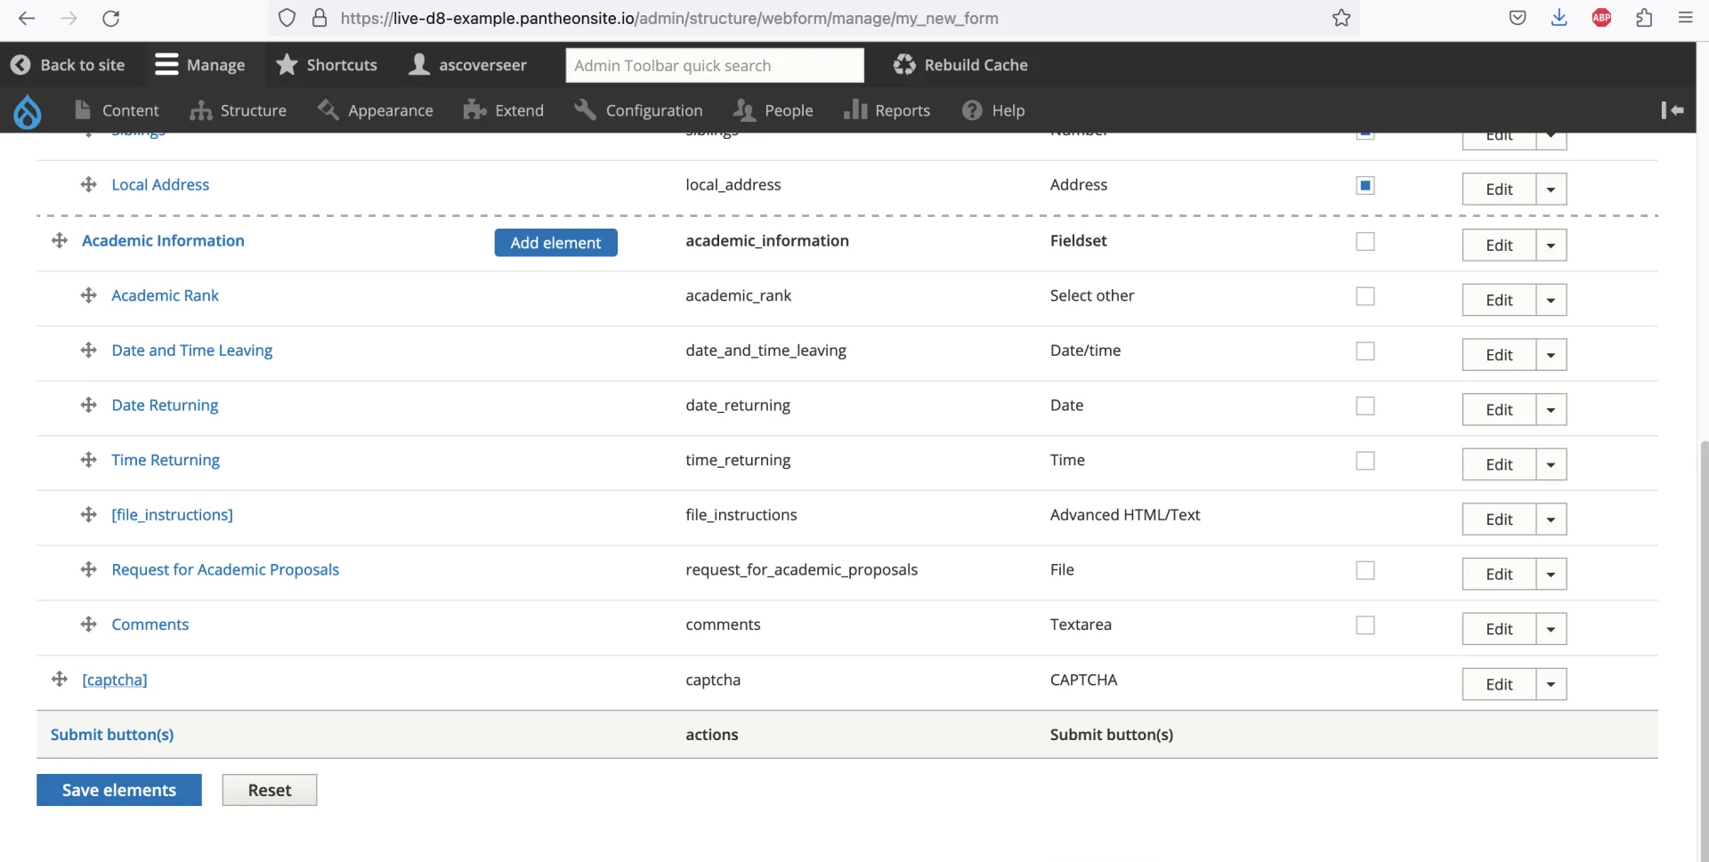Click the drag handle for Time Returning
1709x862 pixels.
[88, 460]
